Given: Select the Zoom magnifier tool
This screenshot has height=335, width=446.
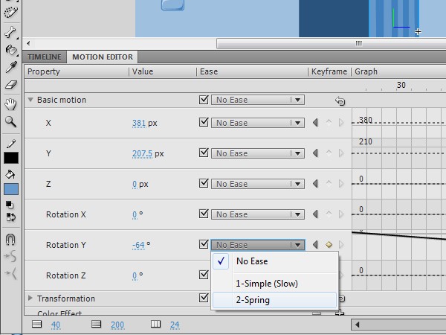Looking at the screenshot, I should click(x=10, y=121).
